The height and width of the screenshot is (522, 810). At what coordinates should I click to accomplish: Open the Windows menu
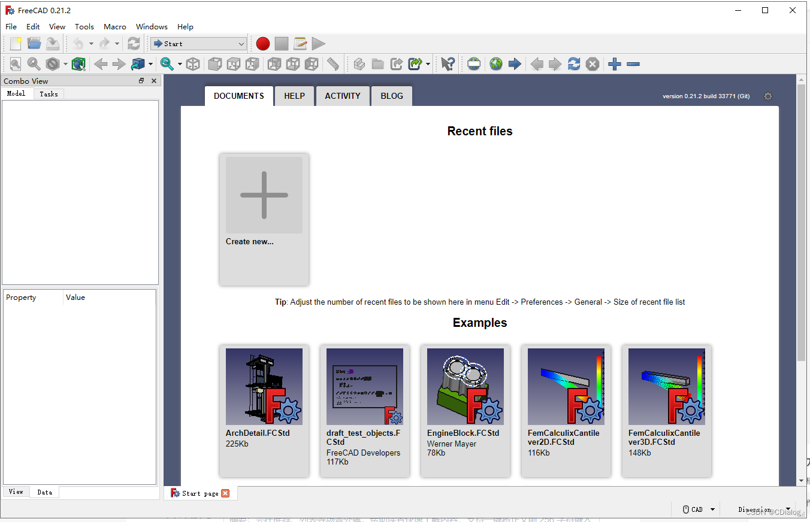coord(152,26)
